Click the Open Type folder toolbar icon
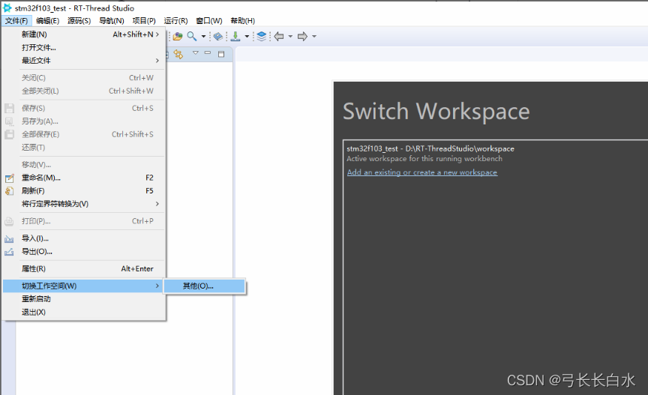 click(178, 37)
